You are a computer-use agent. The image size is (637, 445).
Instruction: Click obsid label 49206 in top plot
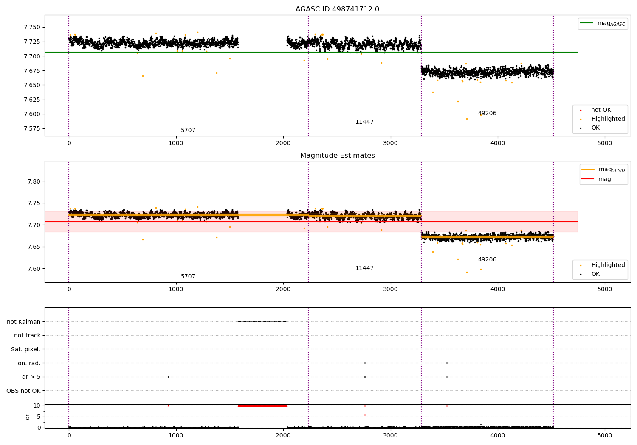487,114
